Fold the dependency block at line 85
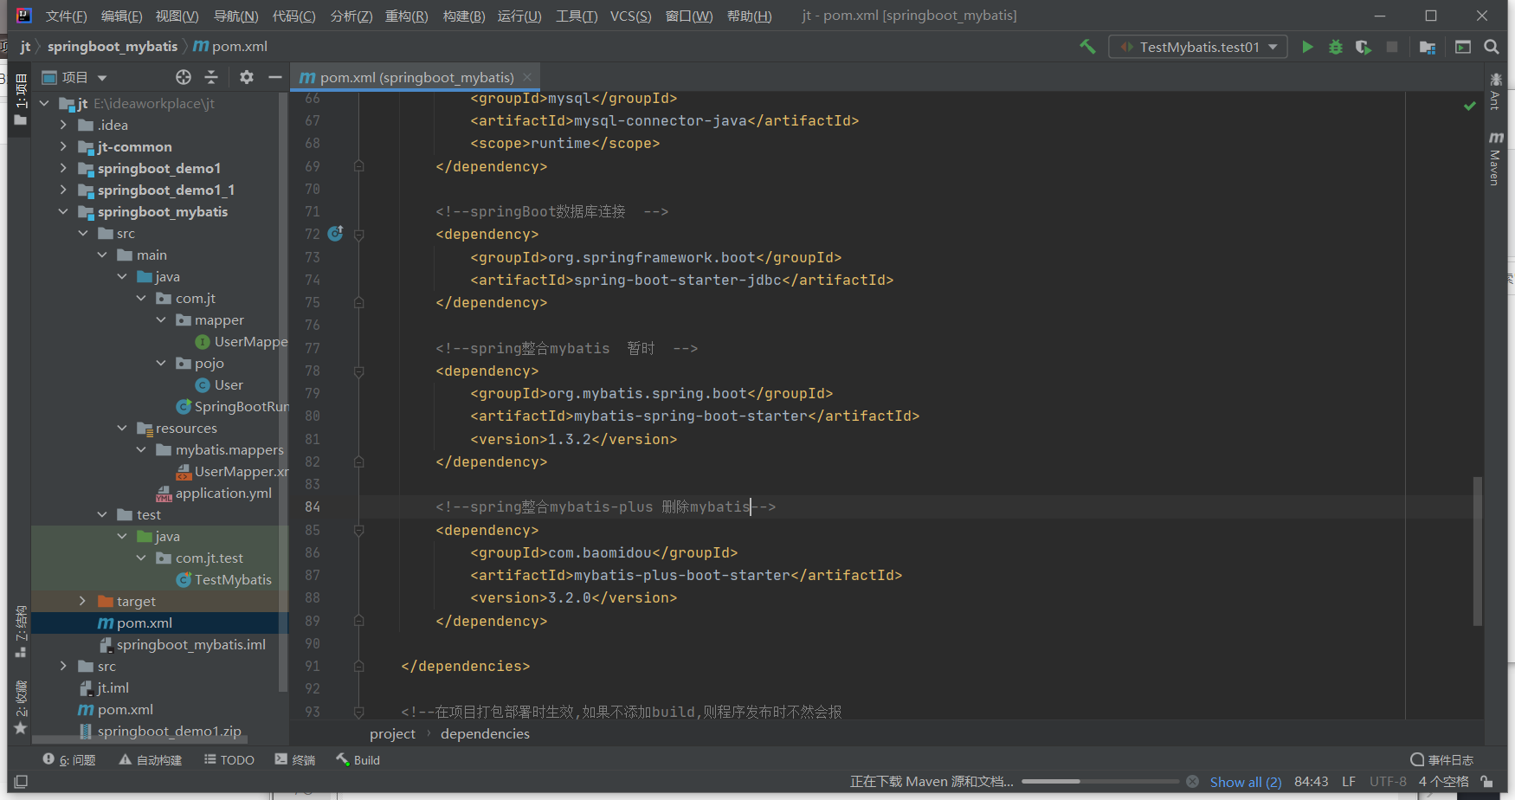The width and height of the screenshot is (1515, 800). tap(358, 529)
